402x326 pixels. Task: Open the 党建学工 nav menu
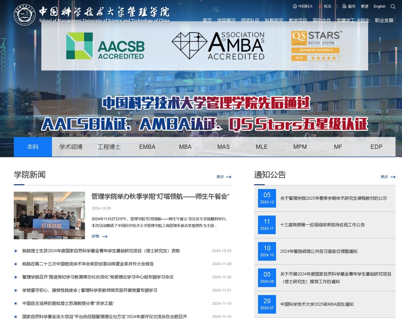pyautogui.click(x=346, y=20)
